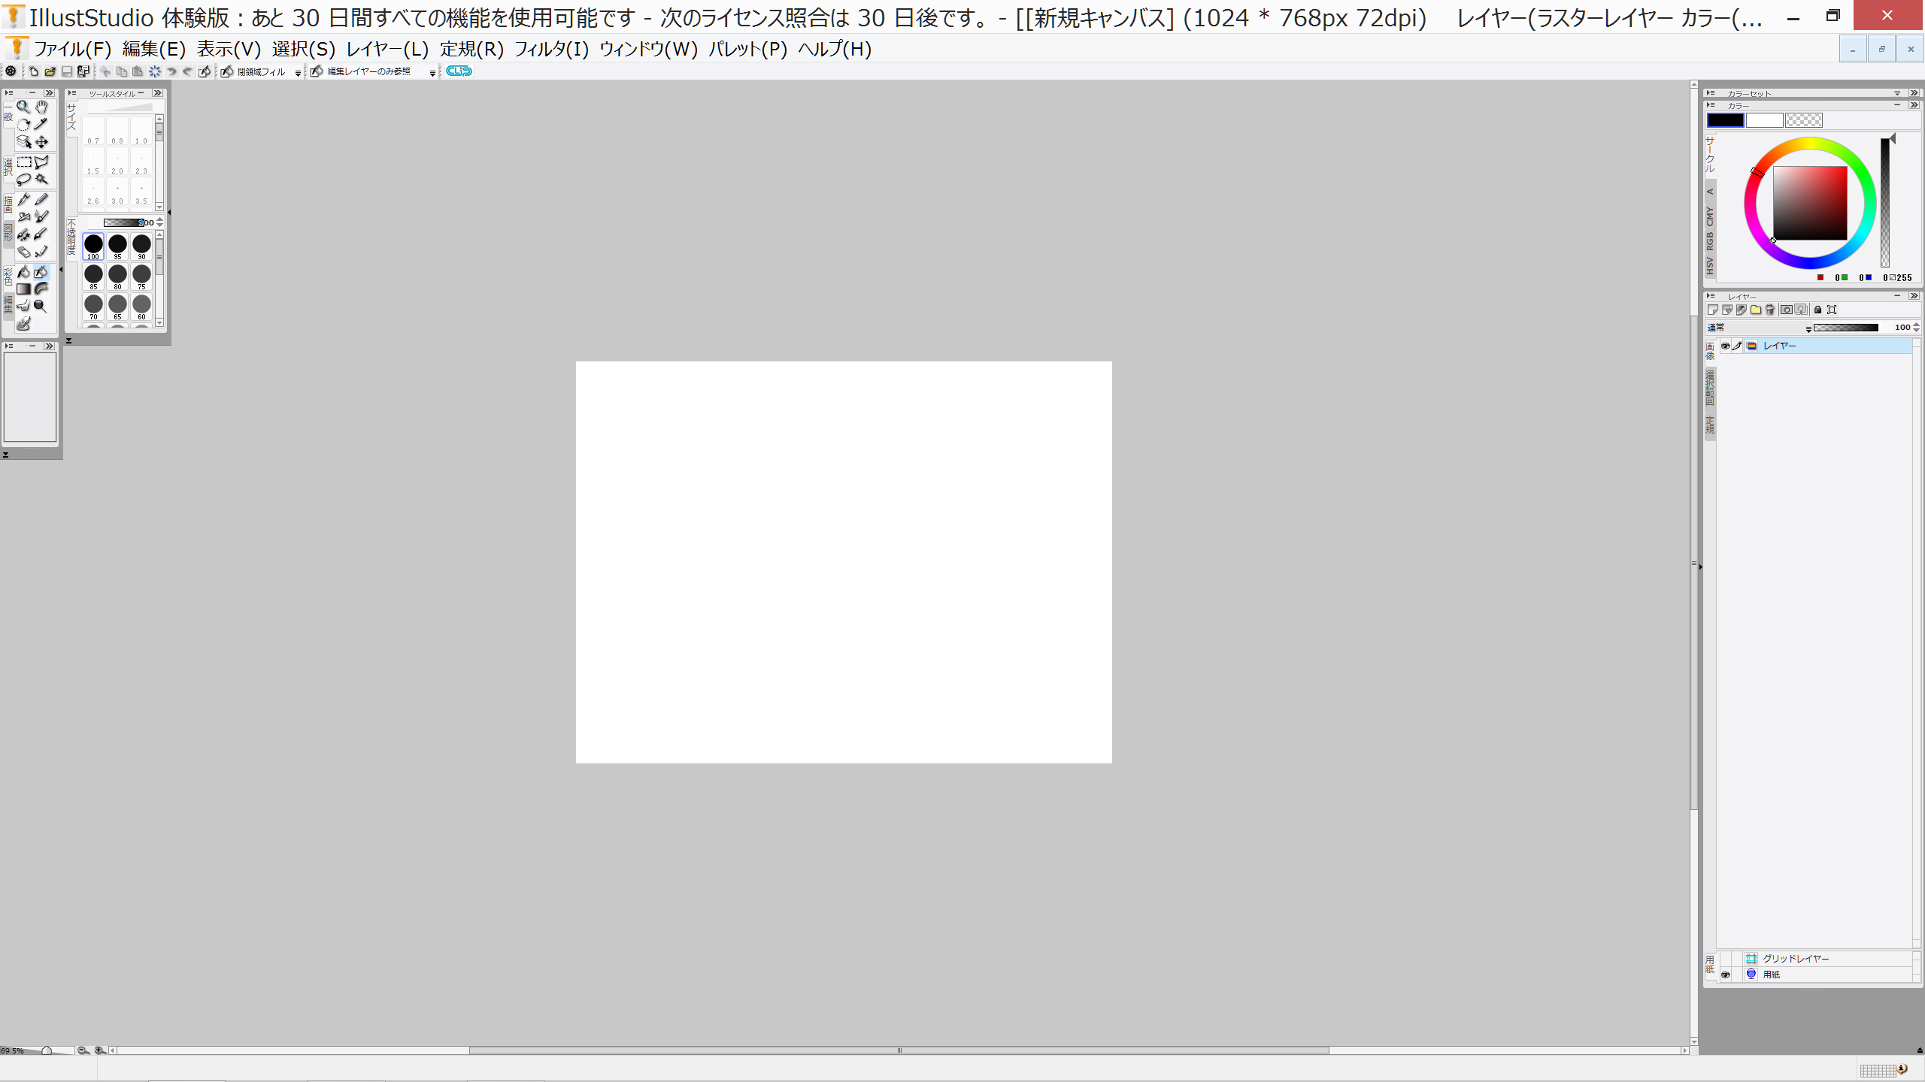
Task: Click the zoom-in button in status bar
Action: coord(100,1050)
